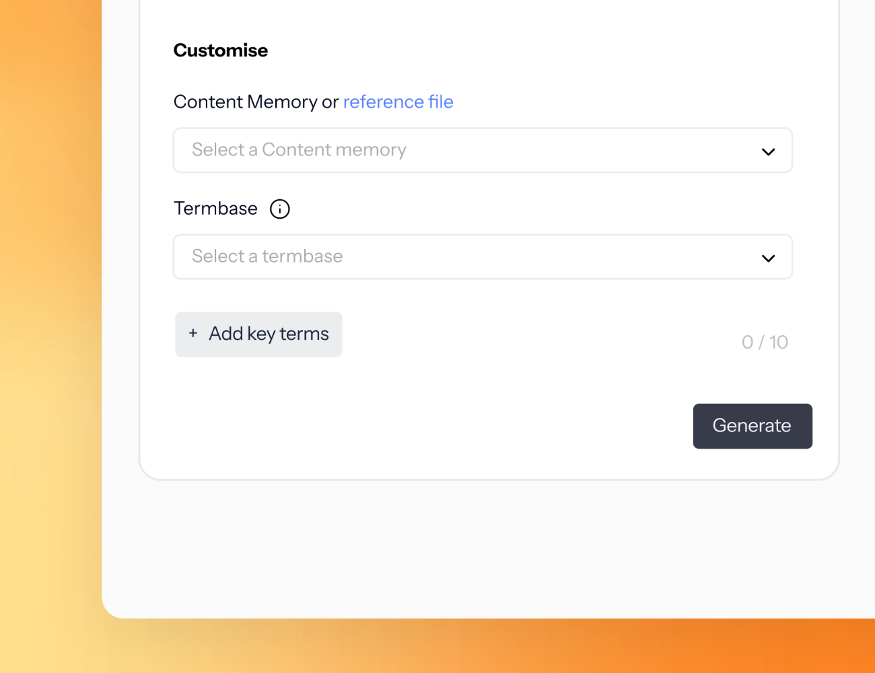Click the termbase chevron arrow
The image size is (875, 673).
tap(768, 258)
